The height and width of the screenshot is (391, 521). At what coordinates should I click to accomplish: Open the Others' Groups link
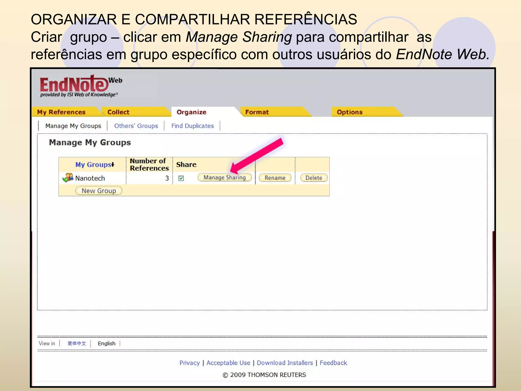click(x=136, y=126)
